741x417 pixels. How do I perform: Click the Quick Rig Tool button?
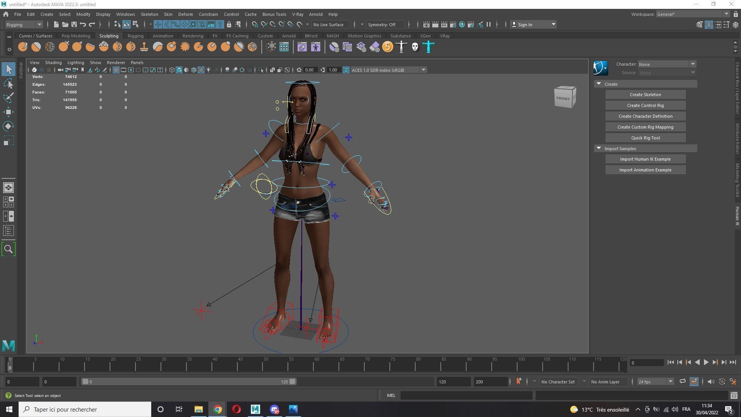point(645,138)
